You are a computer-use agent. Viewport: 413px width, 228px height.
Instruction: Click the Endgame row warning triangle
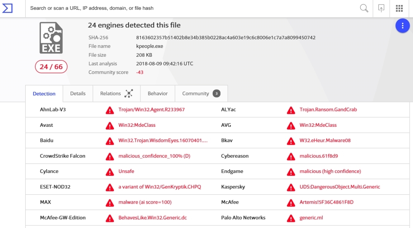[291, 172]
